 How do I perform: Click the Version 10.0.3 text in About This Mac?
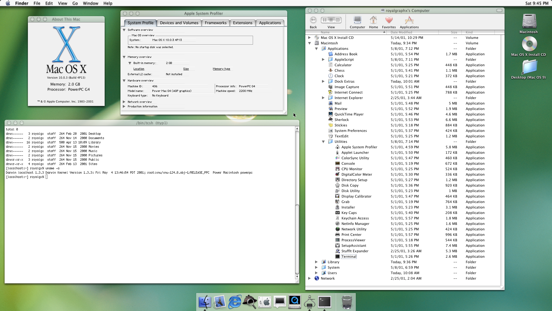66,77
